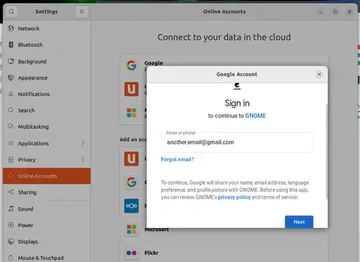Click the Notifications bell icon

click(11, 94)
